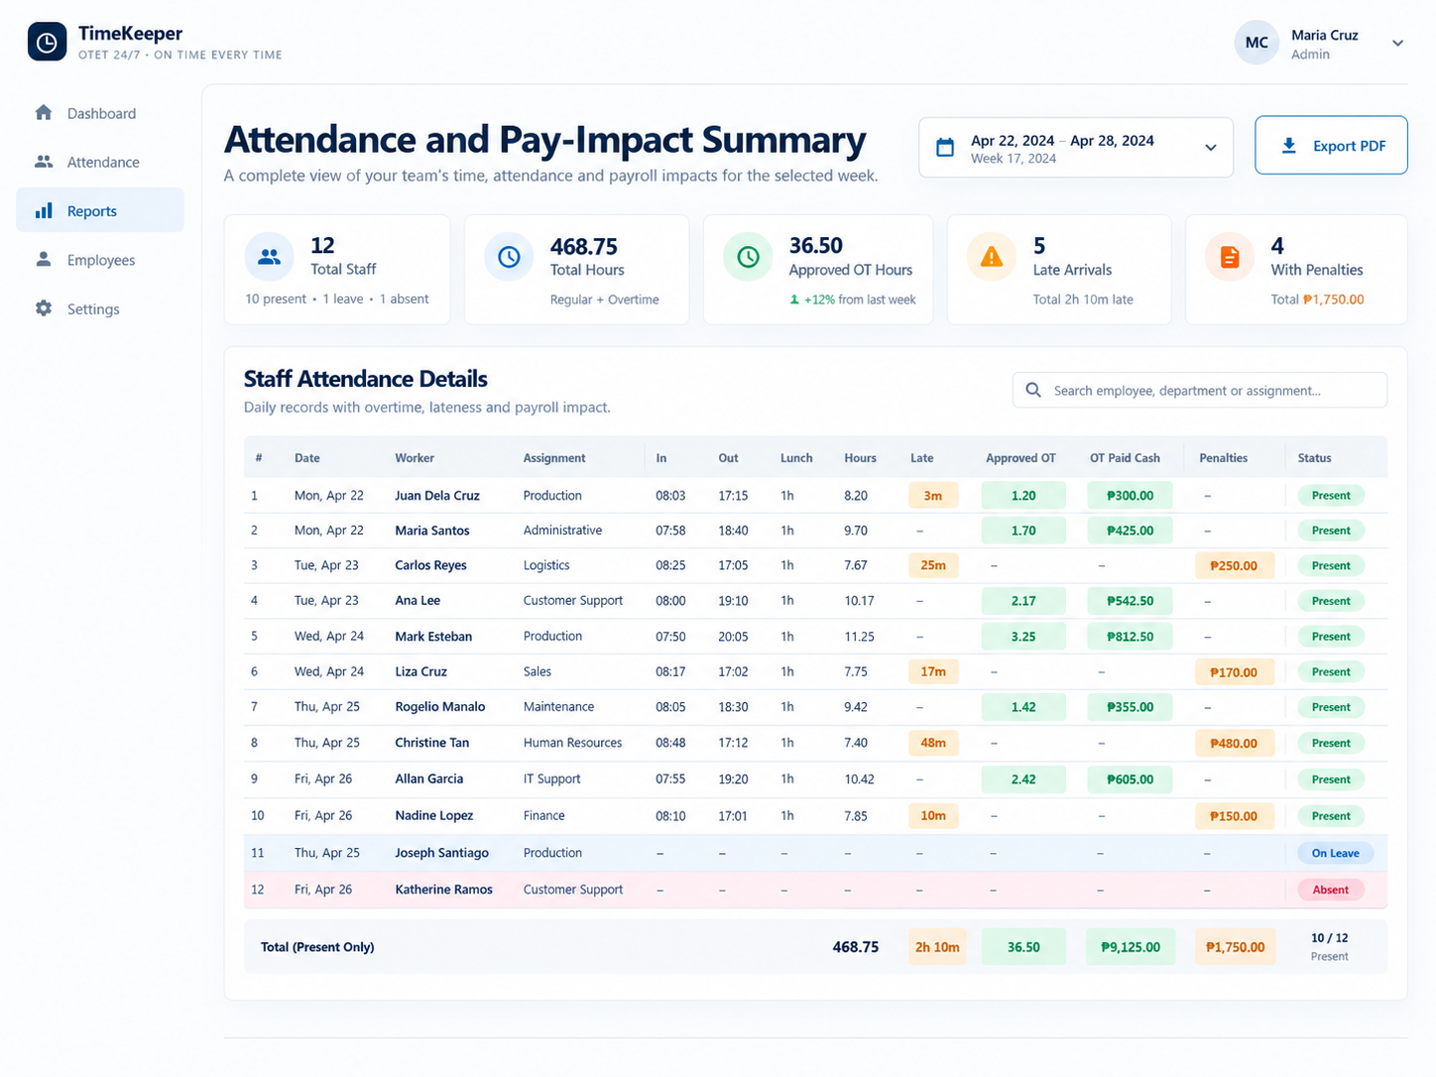Viewport: 1436px width, 1077px height.
Task: Click the Total Hours clock icon
Action: tap(509, 257)
